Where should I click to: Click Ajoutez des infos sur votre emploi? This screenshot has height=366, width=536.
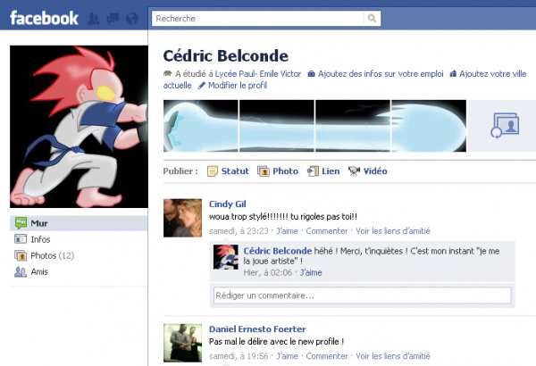point(381,74)
